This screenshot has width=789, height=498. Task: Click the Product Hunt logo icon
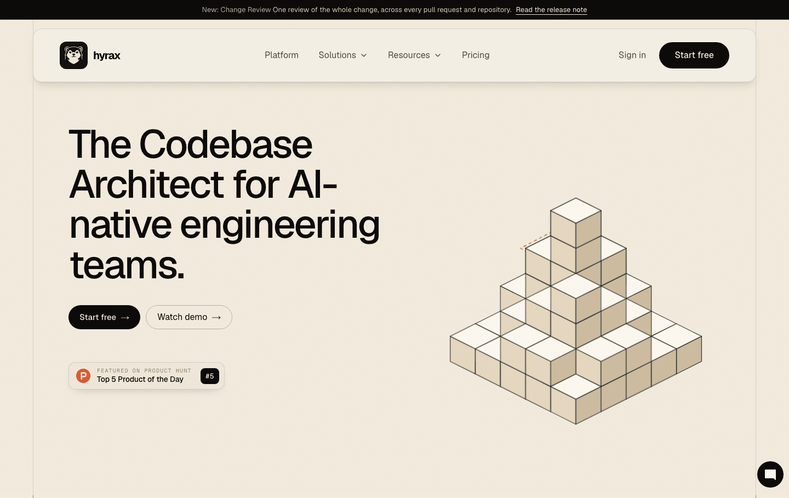coord(83,376)
